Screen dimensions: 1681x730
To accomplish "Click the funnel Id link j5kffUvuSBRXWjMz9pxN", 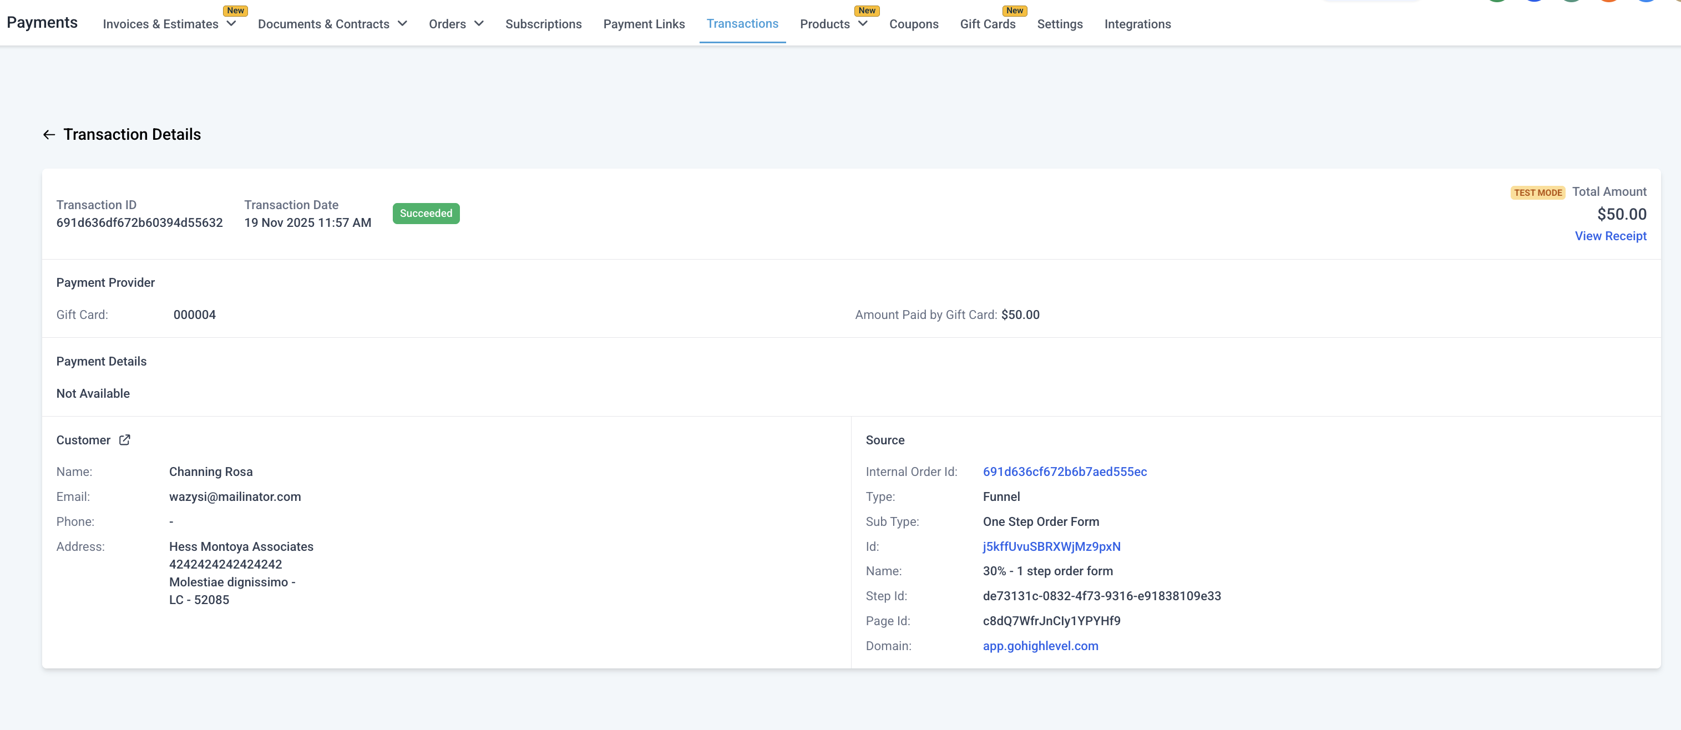I will point(1051,546).
